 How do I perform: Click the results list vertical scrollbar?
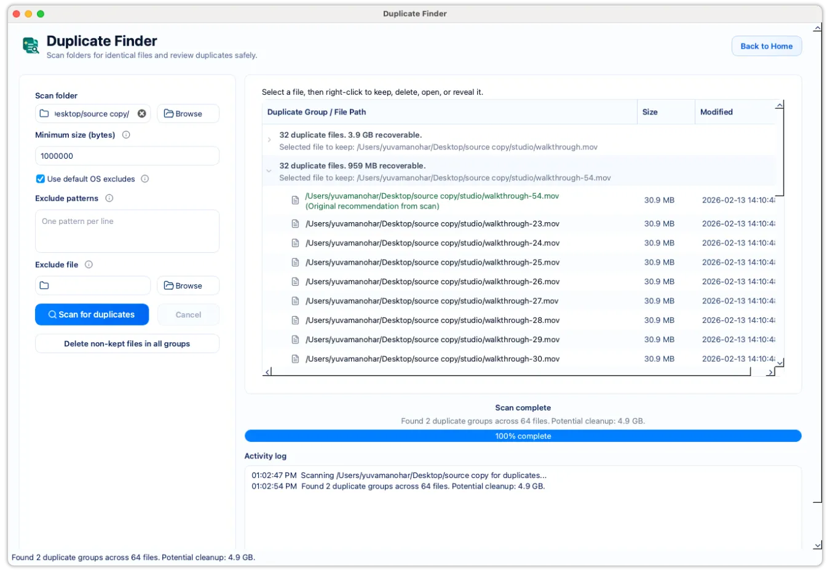tap(780, 152)
